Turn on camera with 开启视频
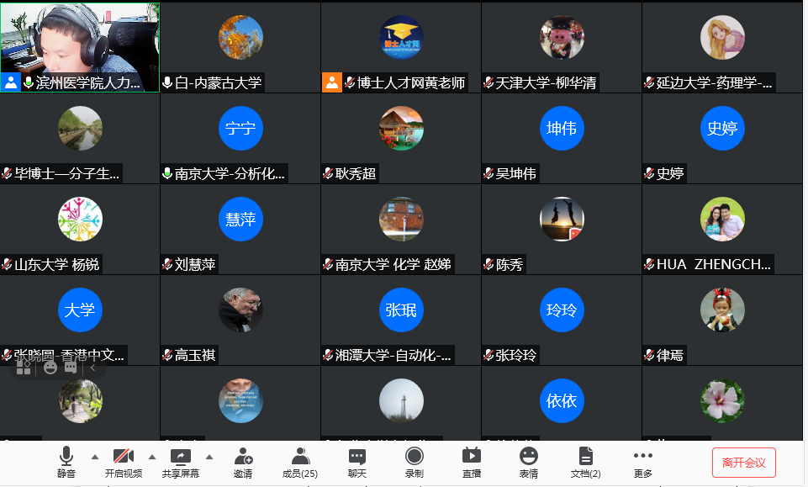808x487 pixels. click(x=123, y=463)
